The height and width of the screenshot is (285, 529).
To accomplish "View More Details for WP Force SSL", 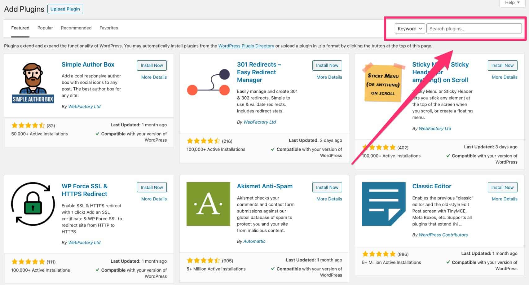I will tap(154, 199).
